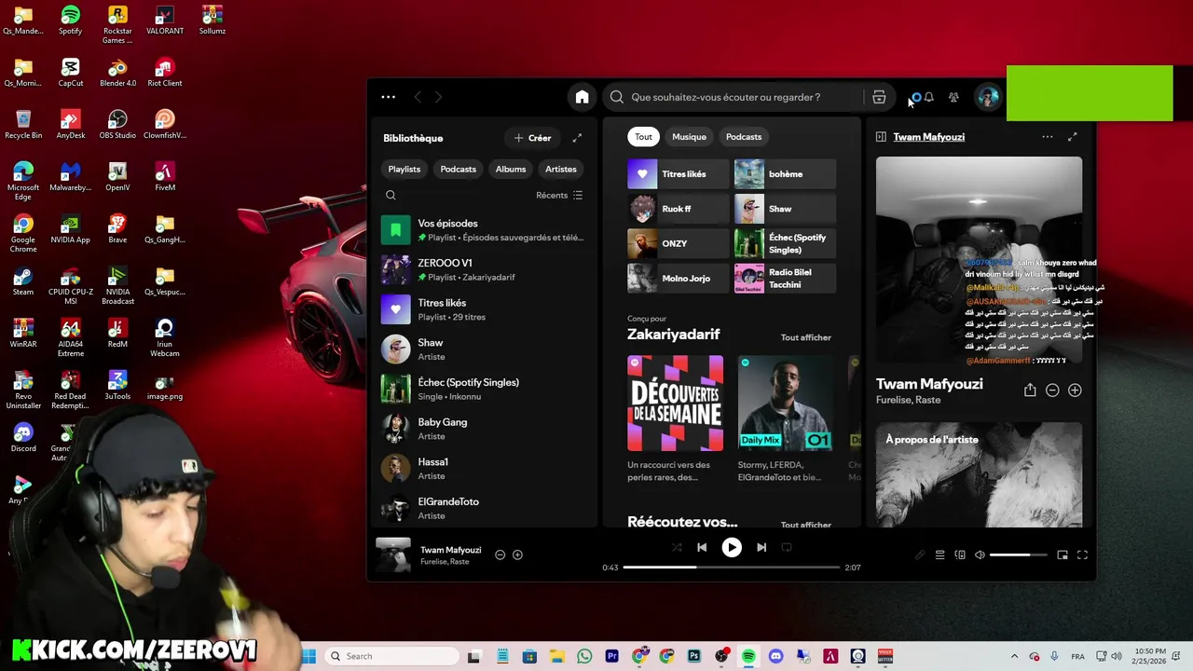The width and height of the screenshot is (1193, 671).
Task: Seek in the playback progress bar
Action: [732, 567]
